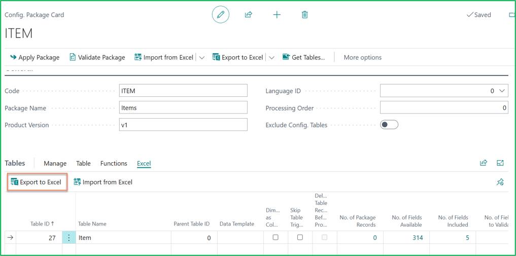Sort by Table ID column header
The height and width of the screenshot is (256, 516).
(x=42, y=224)
